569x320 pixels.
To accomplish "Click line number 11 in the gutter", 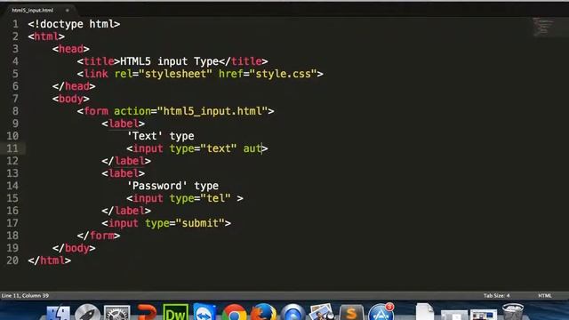I will point(12,148).
